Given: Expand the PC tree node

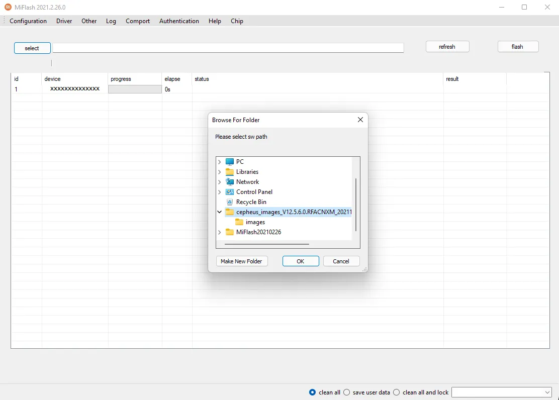Looking at the screenshot, I should [220, 162].
